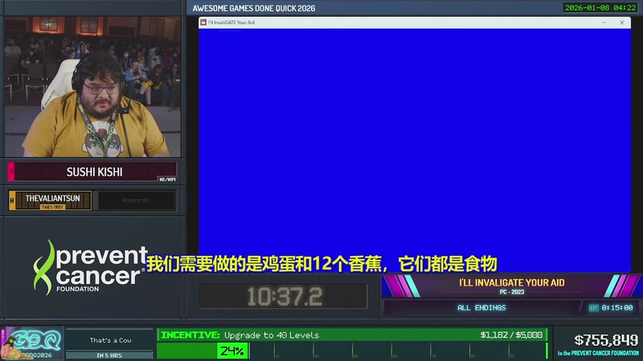Click the PC - 2023 platform label
Viewport: 643px width, 361px height.
click(x=512, y=292)
